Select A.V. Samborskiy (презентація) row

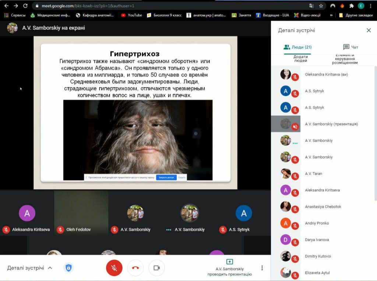pyautogui.click(x=324, y=124)
